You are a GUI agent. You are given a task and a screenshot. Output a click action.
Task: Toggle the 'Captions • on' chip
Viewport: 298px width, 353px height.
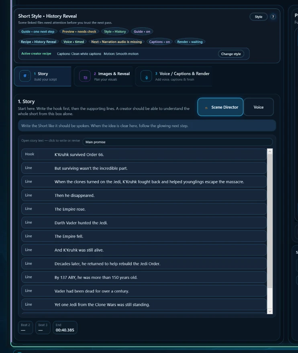coord(159,42)
